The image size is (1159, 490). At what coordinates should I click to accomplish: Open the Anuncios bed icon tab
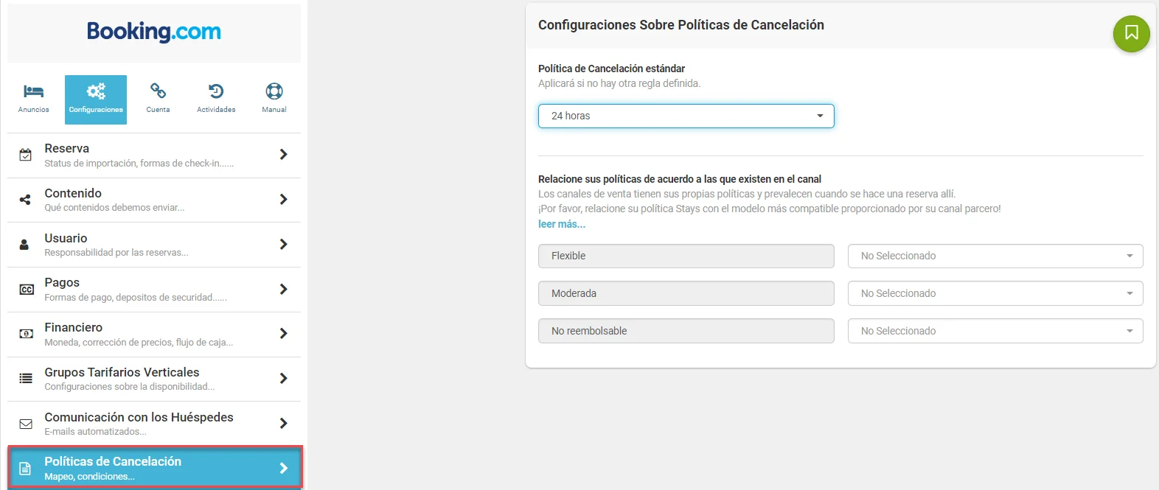pos(34,91)
